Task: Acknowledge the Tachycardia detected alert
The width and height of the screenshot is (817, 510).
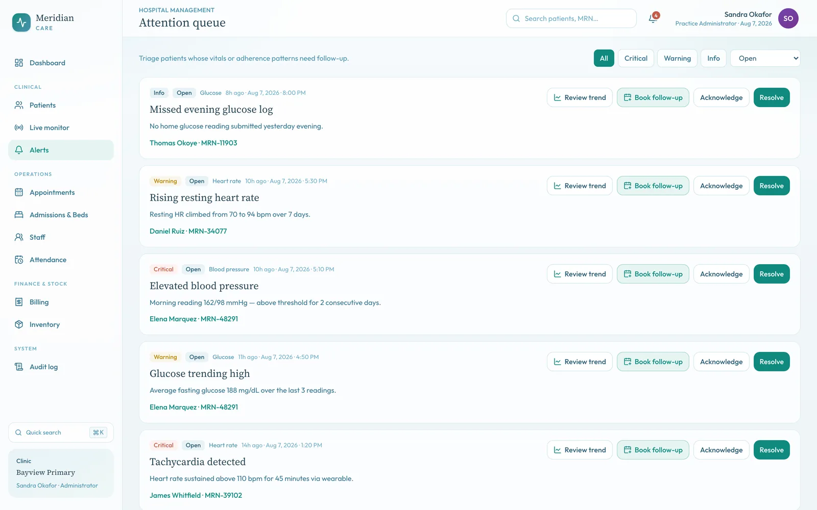Action: point(721,450)
